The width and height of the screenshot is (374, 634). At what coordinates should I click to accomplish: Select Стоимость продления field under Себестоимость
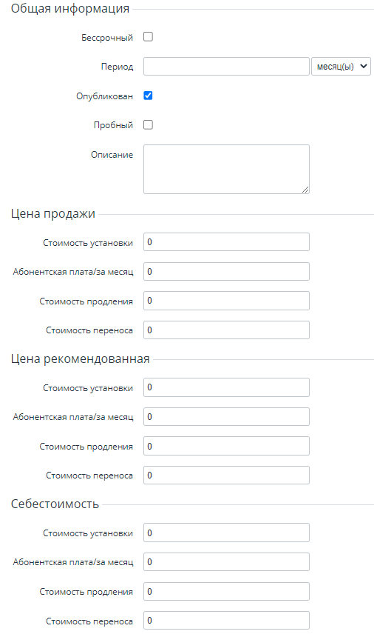pos(226,591)
